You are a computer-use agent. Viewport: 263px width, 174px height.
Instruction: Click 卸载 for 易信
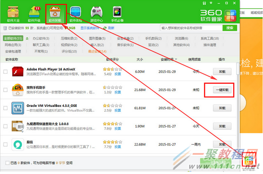click(x=222, y=144)
